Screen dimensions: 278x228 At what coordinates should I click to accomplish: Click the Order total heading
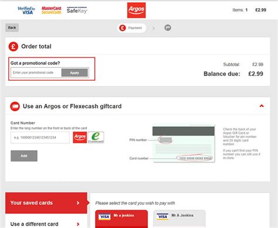point(36,47)
